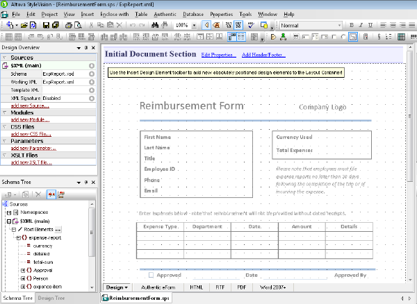Click the delete X icon in Schema Tree
417x304 pixels.
click(x=39, y=194)
